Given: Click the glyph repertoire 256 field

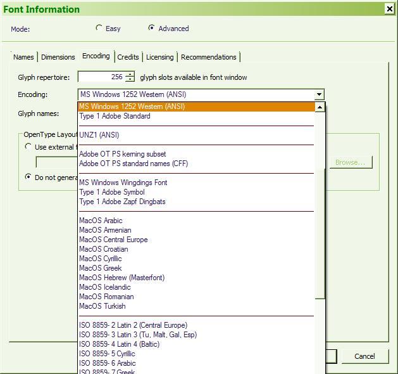Looking at the screenshot, I should (x=101, y=77).
